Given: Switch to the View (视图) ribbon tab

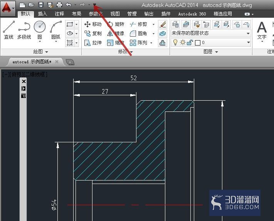Looking at the screenshot, I should [115, 13].
